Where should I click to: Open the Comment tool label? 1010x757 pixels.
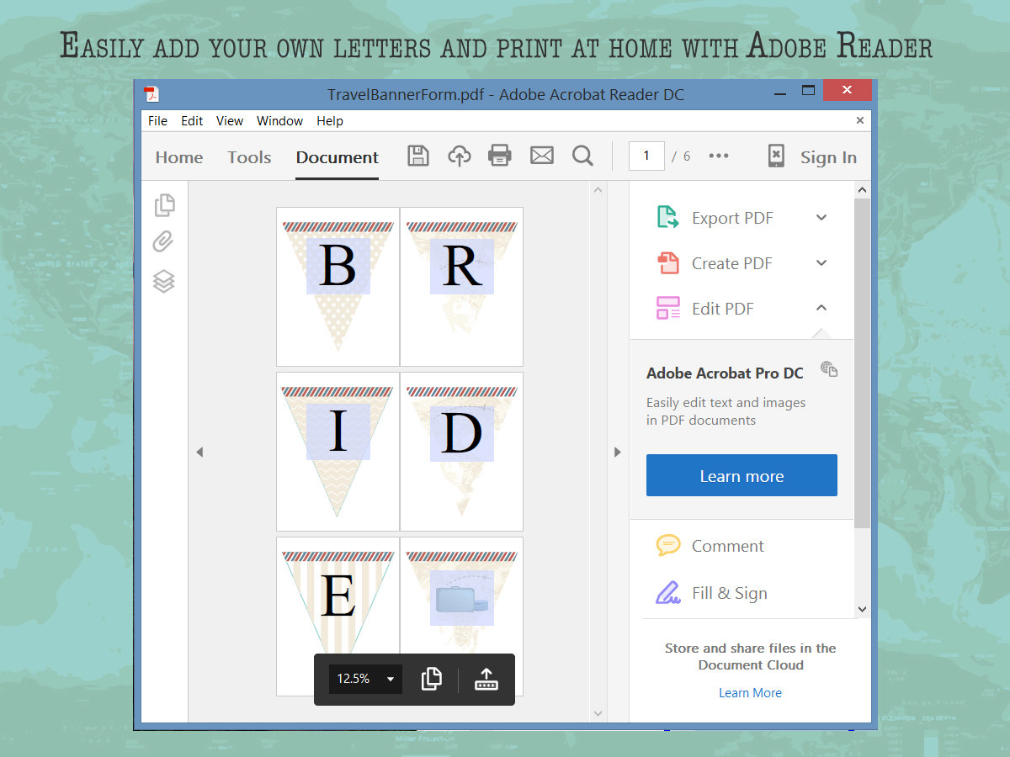tap(728, 546)
